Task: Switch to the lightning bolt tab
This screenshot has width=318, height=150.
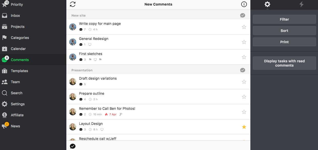Action: [x=301, y=4]
